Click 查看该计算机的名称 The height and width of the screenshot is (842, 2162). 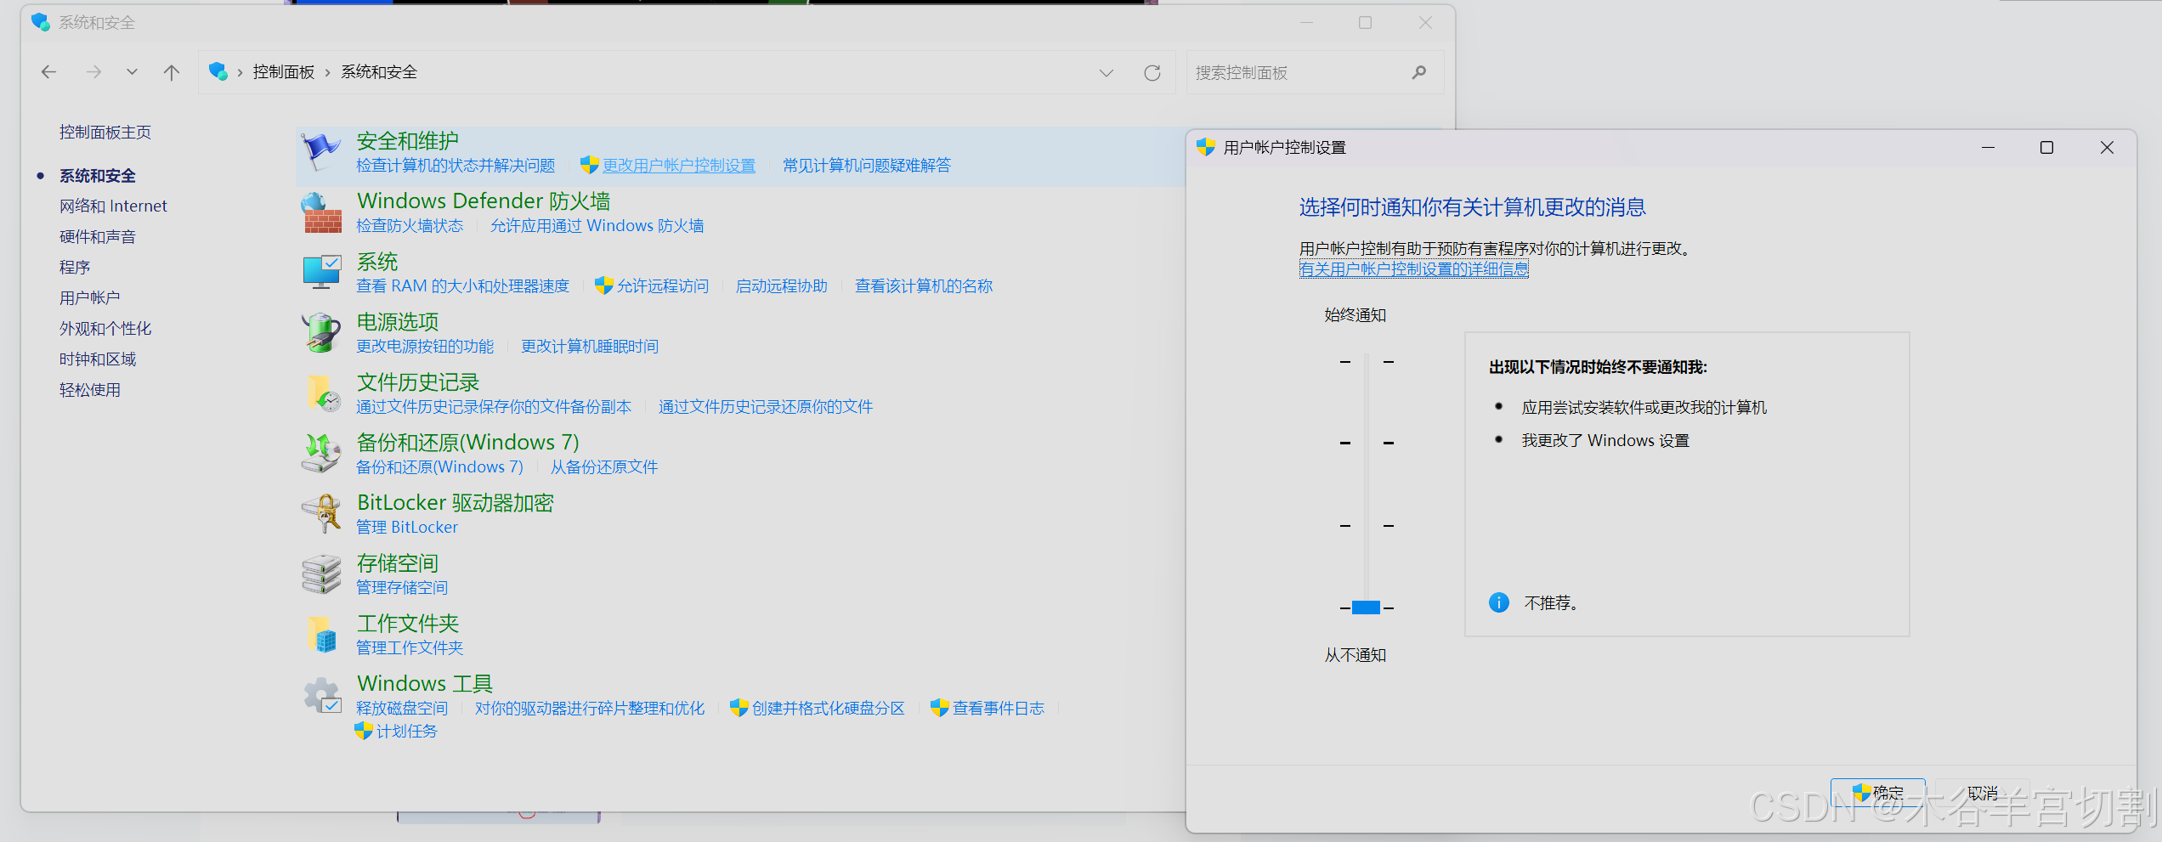(x=924, y=285)
